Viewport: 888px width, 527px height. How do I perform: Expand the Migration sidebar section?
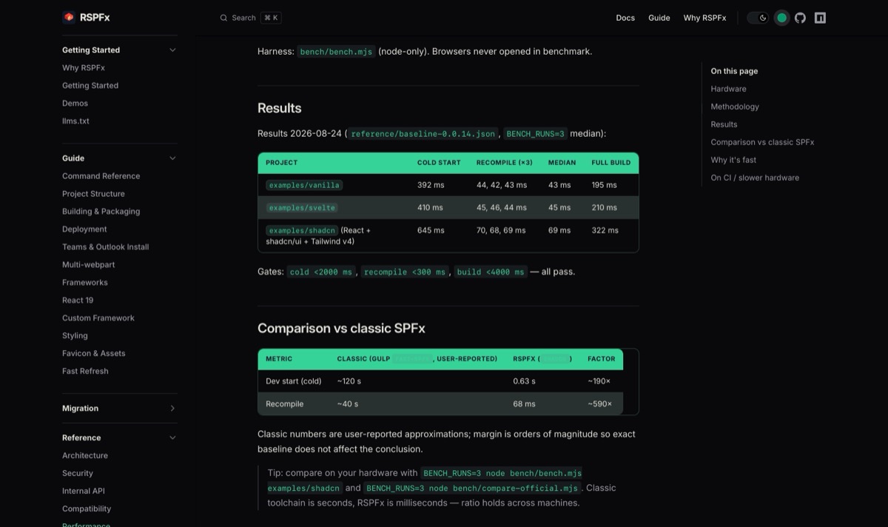pos(172,409)
